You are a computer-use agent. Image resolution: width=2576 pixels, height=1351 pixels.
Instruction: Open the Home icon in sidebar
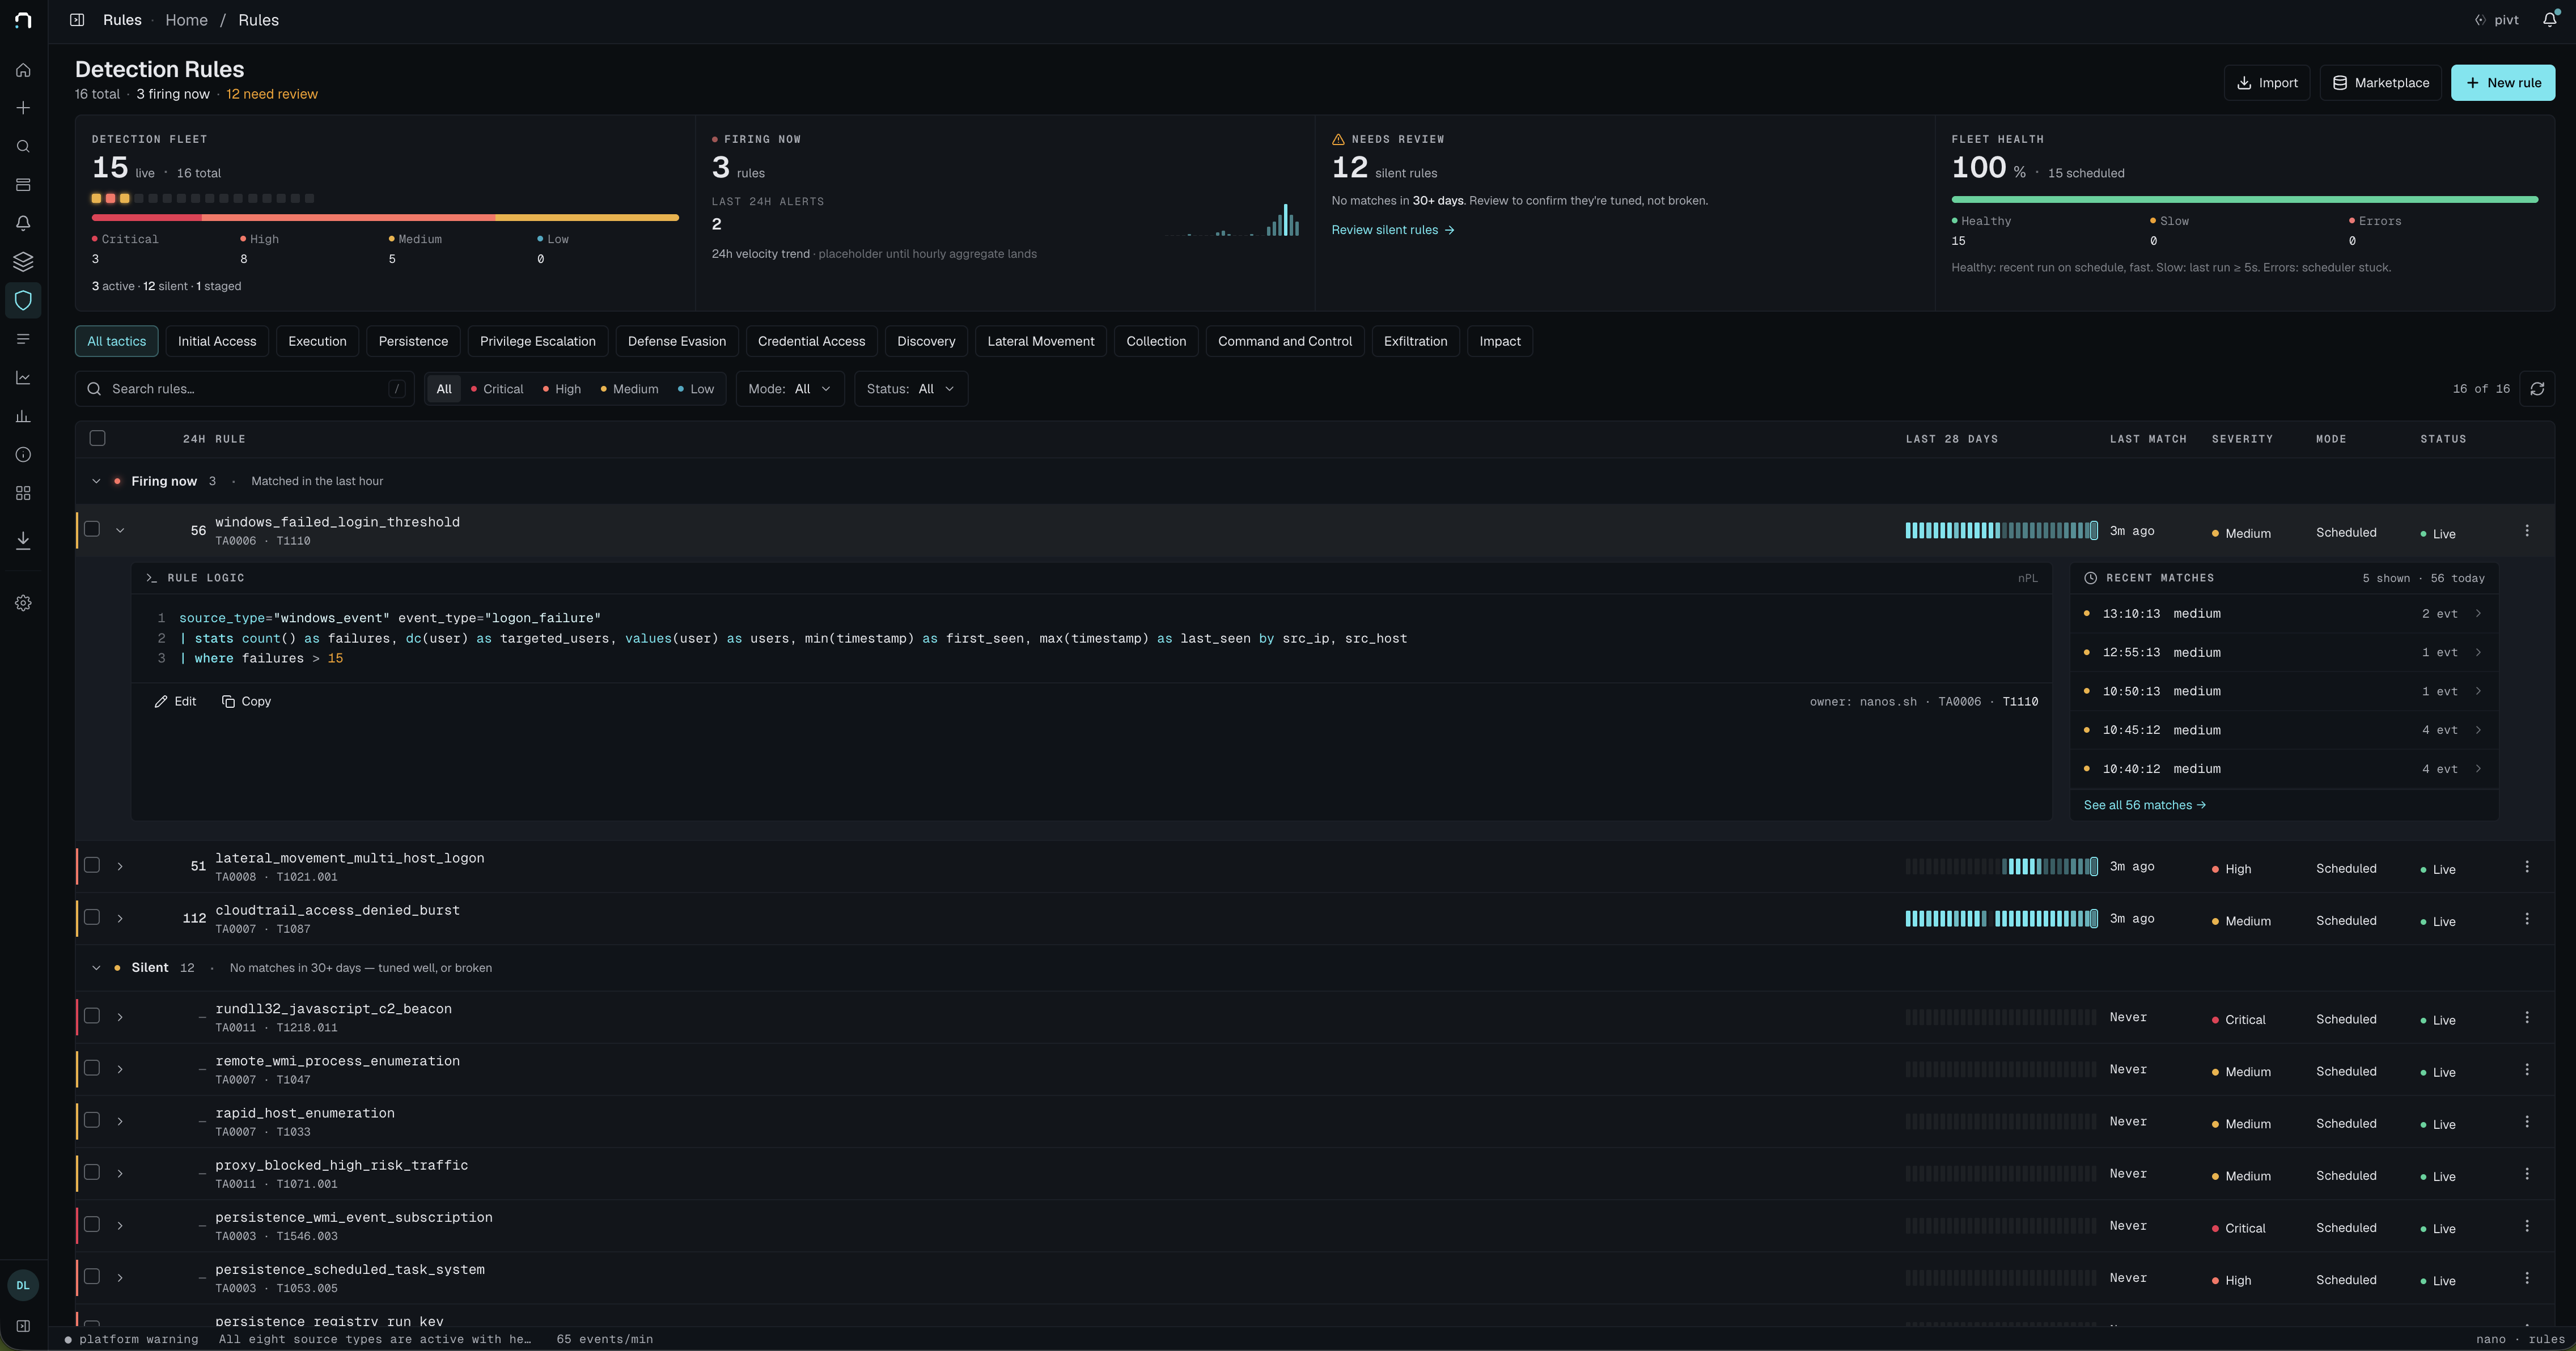point(23,70)
